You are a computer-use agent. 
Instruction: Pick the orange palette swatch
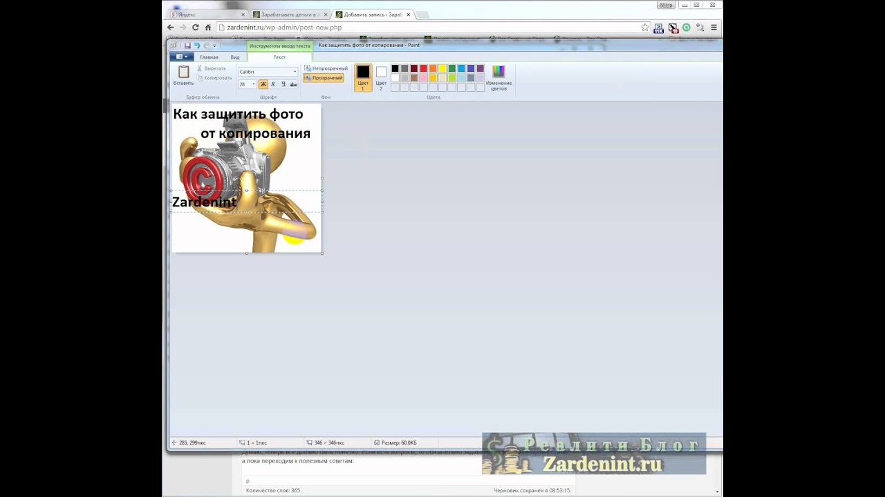(433, 68)
